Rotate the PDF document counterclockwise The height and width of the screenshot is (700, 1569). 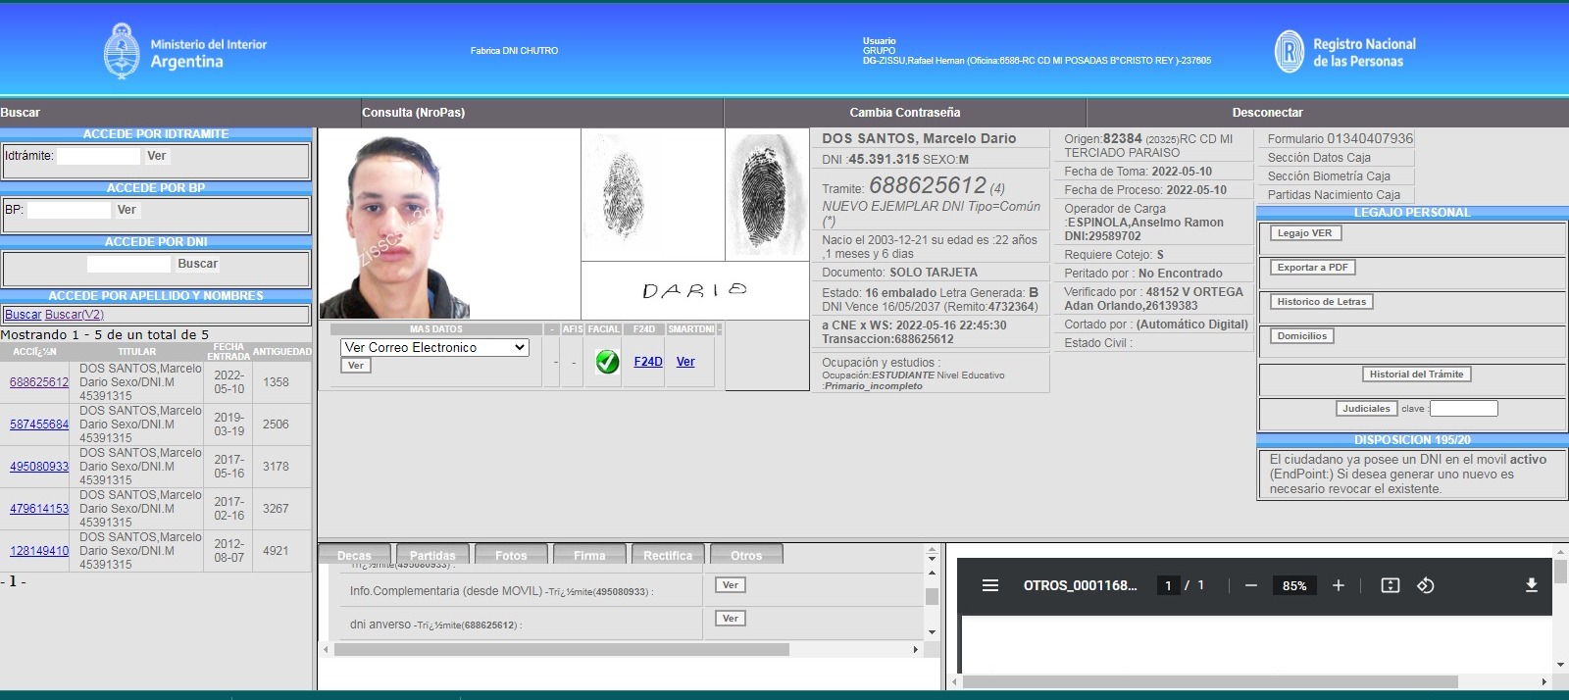tap(1426, 585)
